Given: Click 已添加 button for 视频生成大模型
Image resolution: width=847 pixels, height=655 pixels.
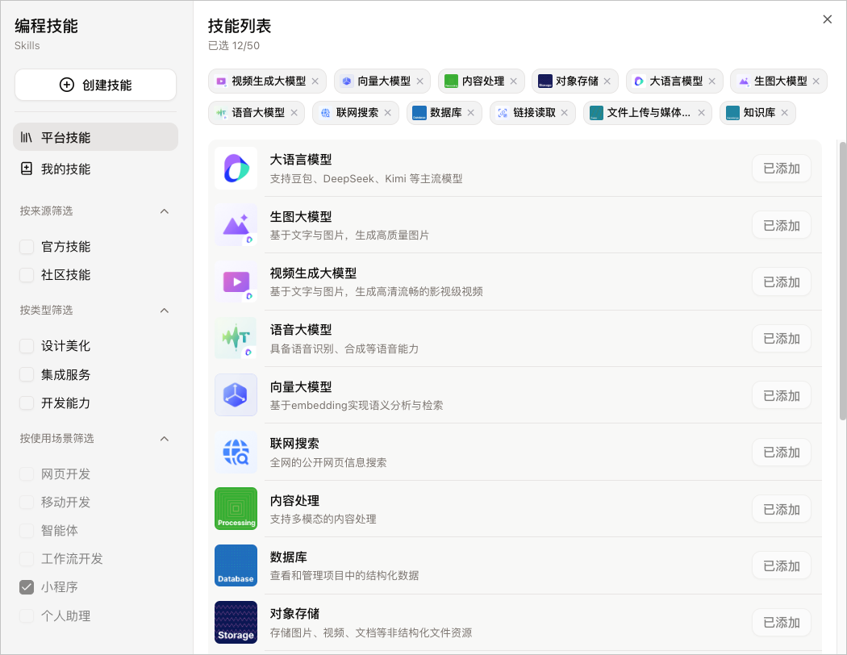Looking at the screenshot, I should coord(781,282).
